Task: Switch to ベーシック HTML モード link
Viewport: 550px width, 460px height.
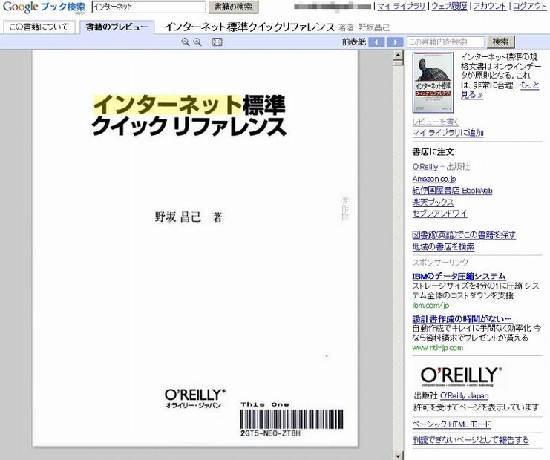Action: tap(451, 424)
